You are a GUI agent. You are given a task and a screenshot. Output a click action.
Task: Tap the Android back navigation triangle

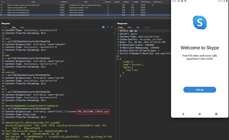pos(183,114)
